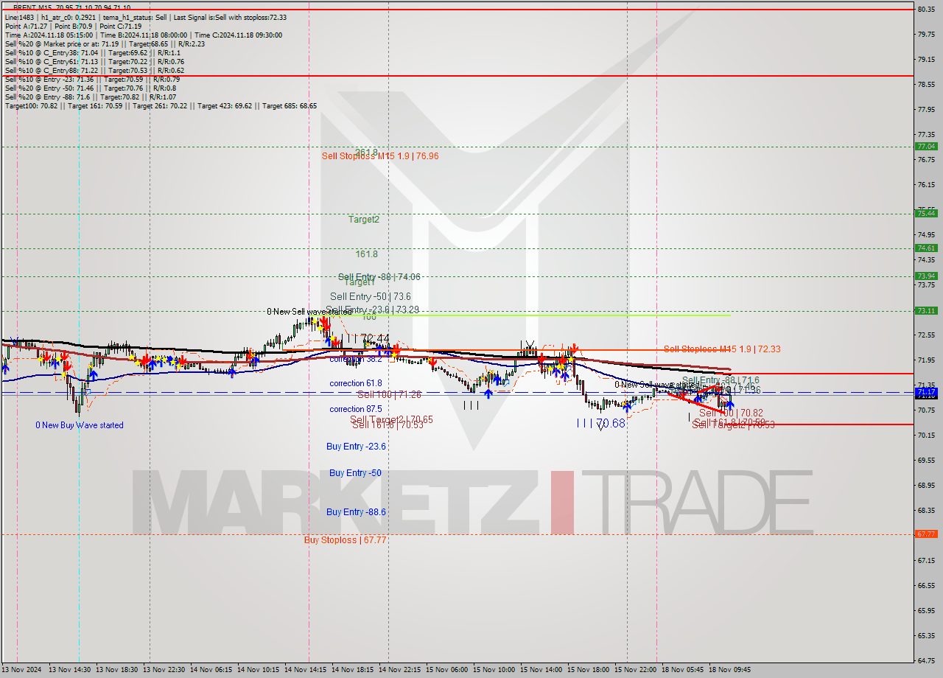This screenshot has width=943, height=678.
Task: Click the '0 New Buy Wave started' label
Action: 80,425
